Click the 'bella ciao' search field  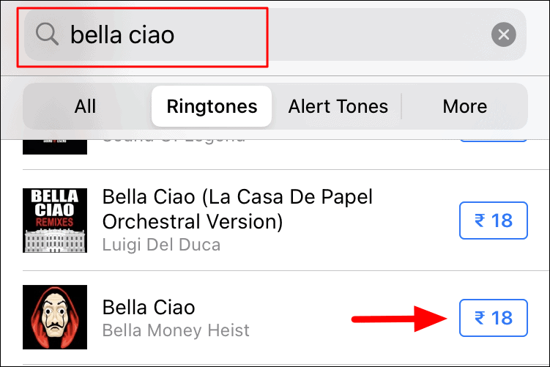click(275, 34)
